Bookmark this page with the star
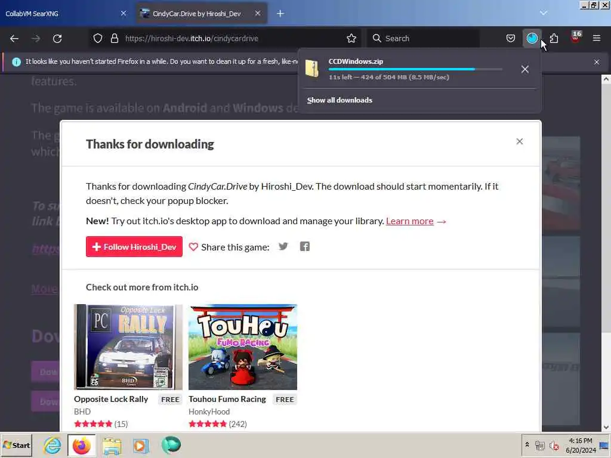This screenshot has height=458, width=611. tap(351, 38)
